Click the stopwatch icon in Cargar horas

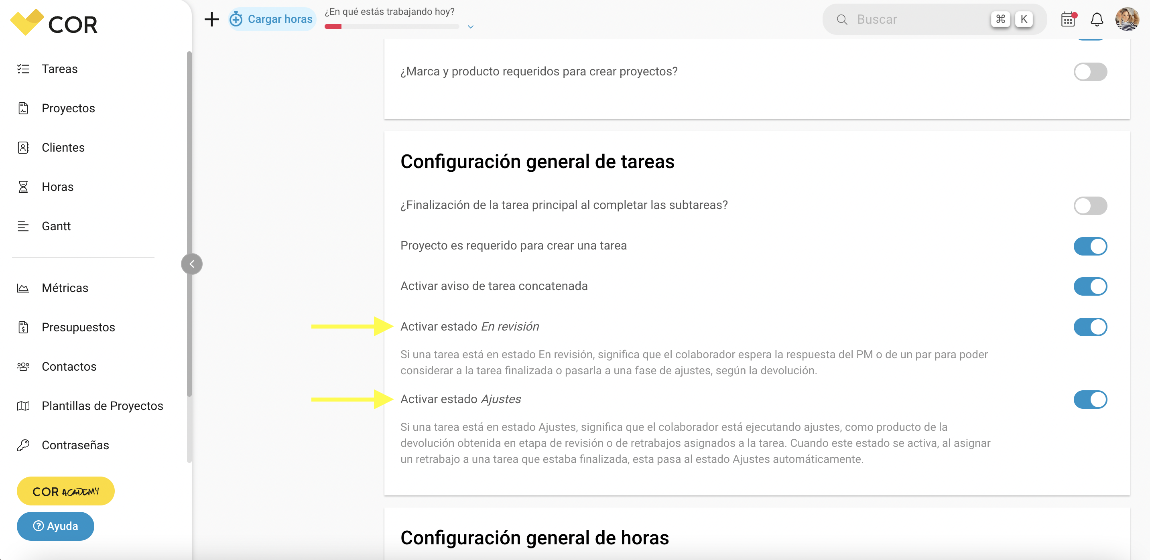[236, 19]
